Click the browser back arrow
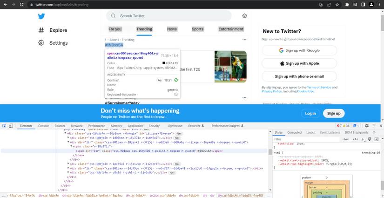Image resolution: width=384 pixels, height=198 pixels. 6,4
